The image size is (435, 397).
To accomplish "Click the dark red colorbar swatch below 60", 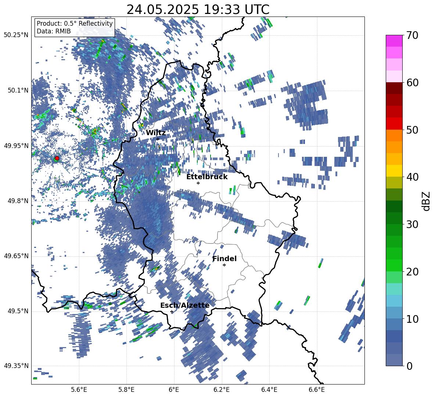I will (394, 88).
